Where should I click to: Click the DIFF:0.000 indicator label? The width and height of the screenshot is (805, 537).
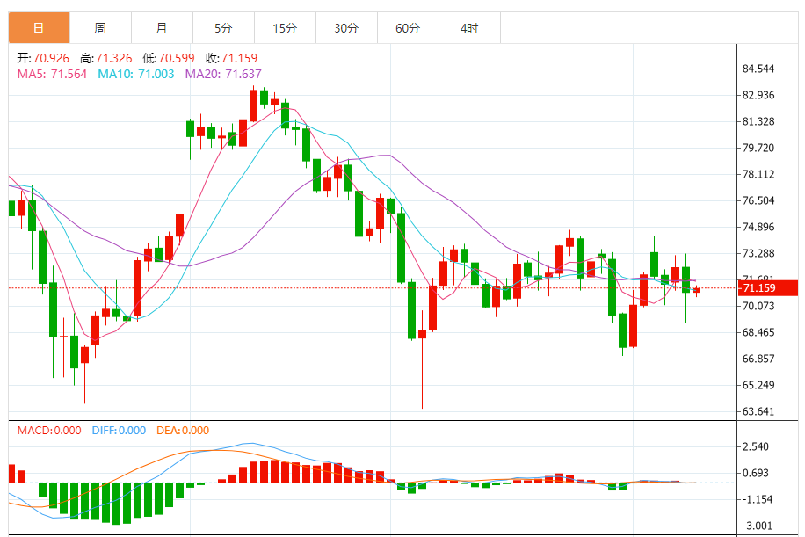tap(120, 431)
